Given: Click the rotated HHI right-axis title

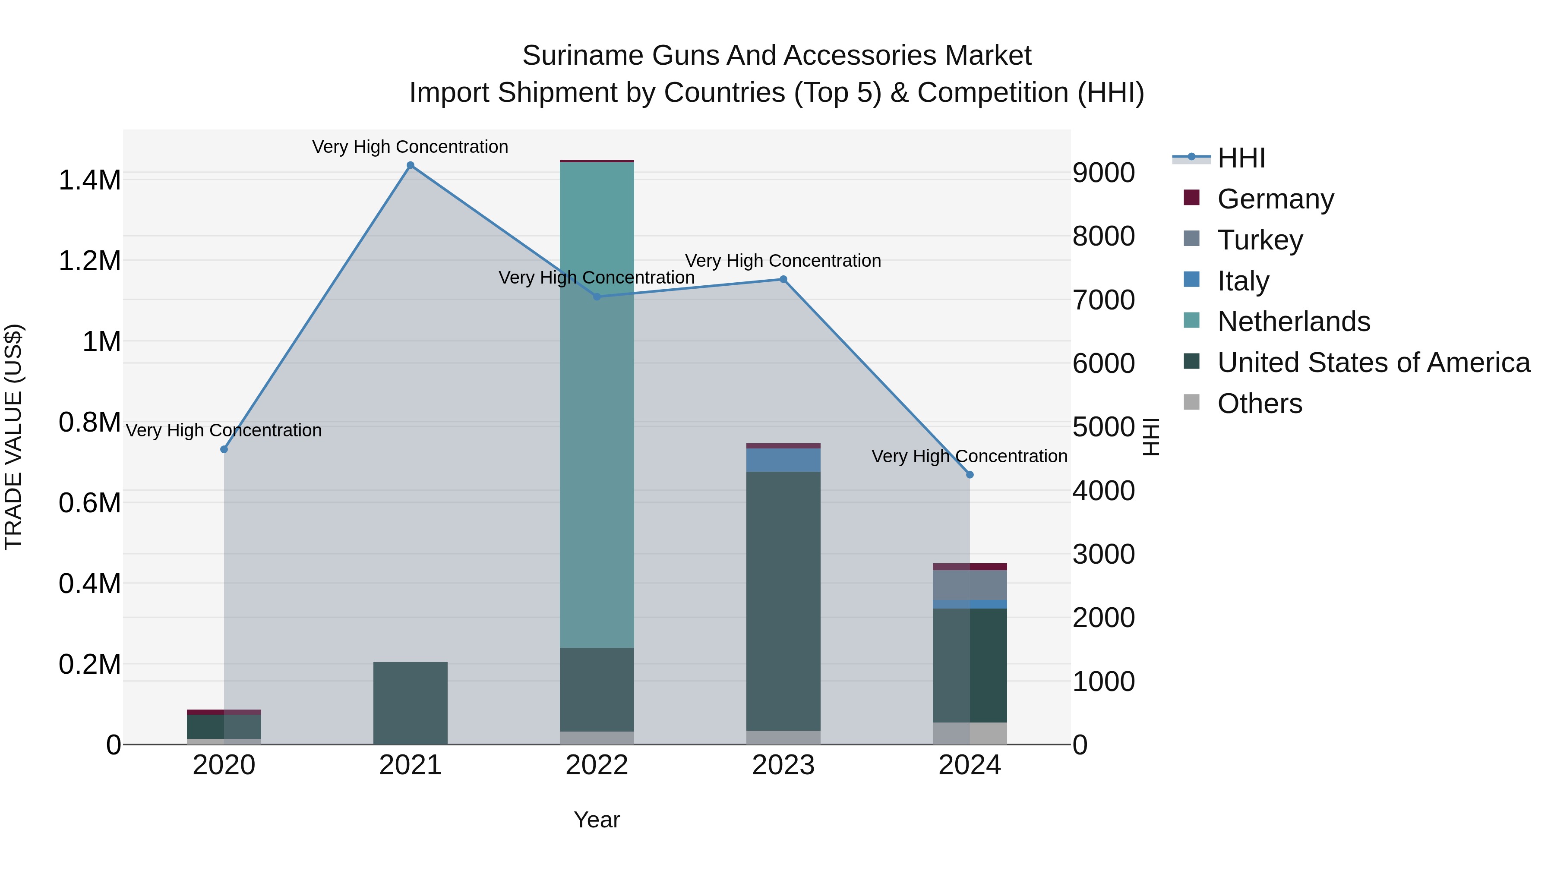Looking at the screenshot, I should (x=1151, y=437).
